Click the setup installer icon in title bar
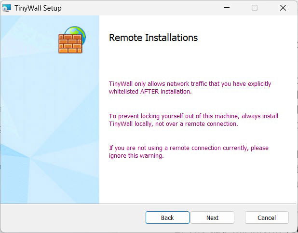 [7, 8]
